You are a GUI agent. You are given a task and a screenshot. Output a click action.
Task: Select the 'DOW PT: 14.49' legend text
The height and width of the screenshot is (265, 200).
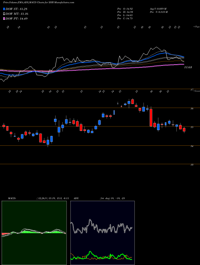coord(16,19)
